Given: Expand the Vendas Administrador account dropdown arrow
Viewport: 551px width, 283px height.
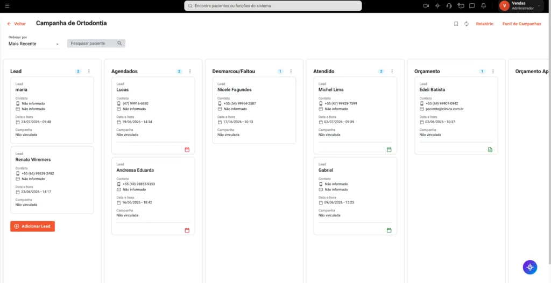Looking at the screenshot, I should [x=539, y=6].
